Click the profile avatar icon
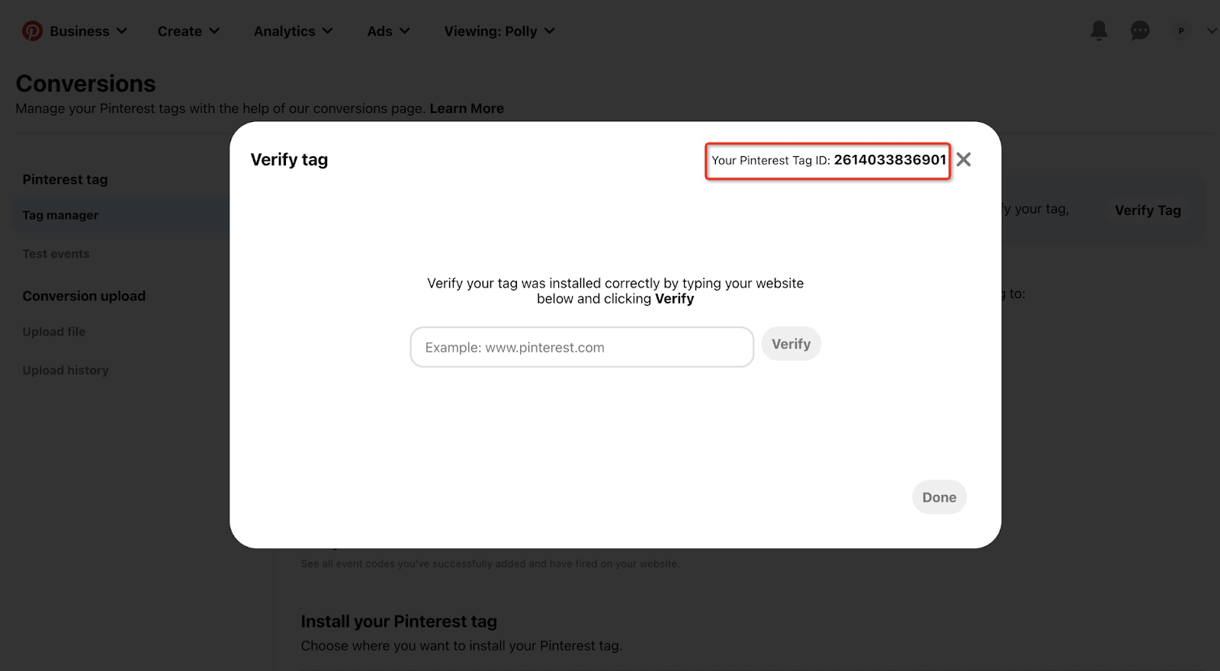Screen dimensions: 1220x671 (x=1181, y=30)
